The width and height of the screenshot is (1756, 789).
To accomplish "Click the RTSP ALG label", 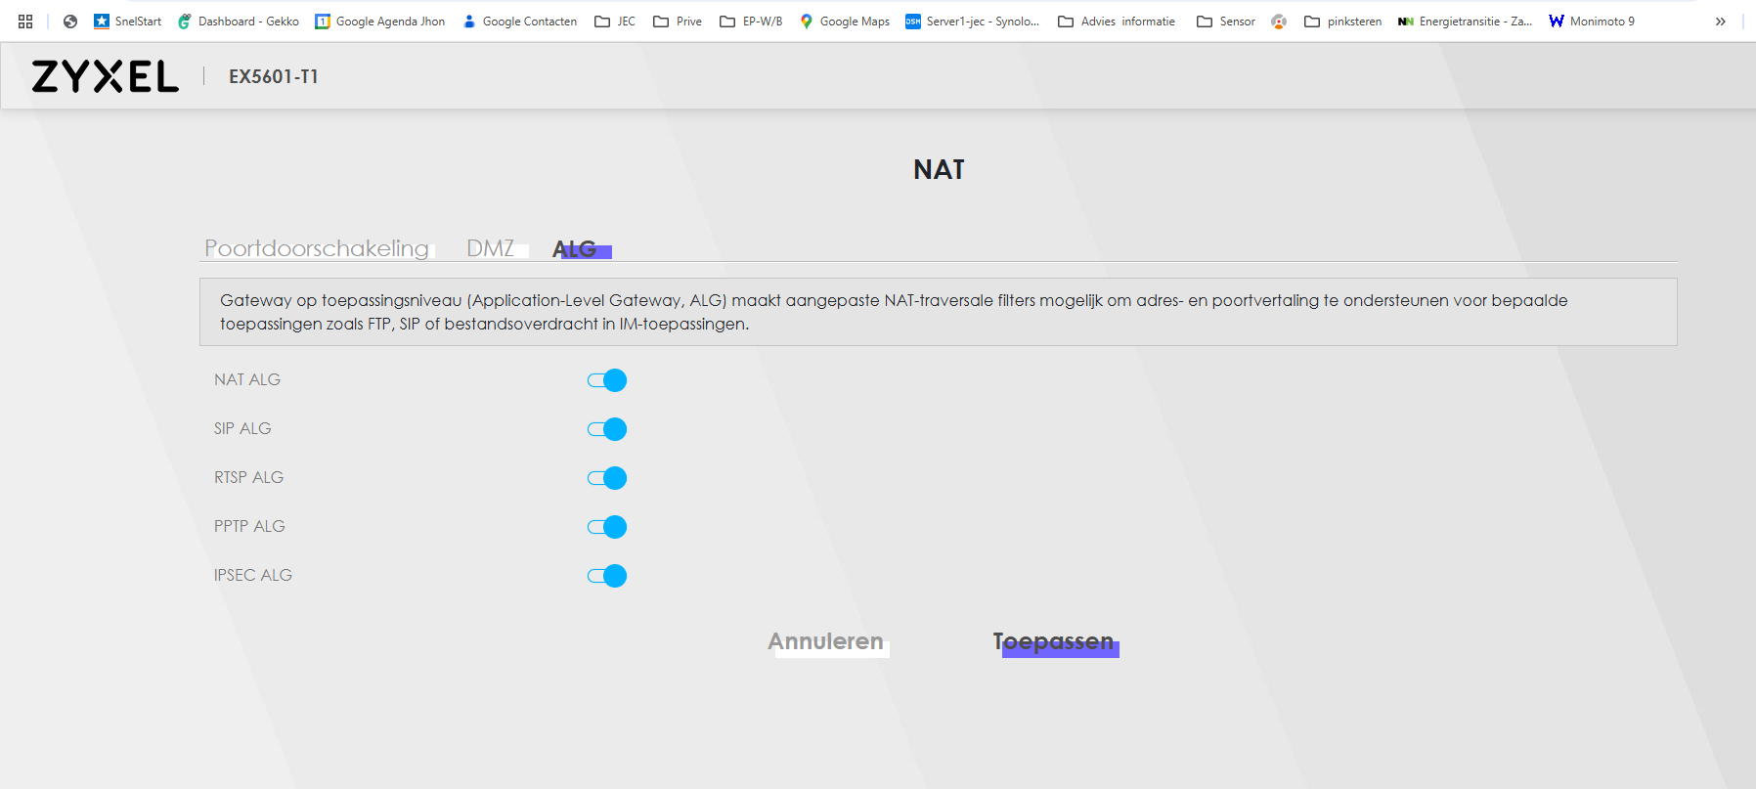I will click(248, 477).
